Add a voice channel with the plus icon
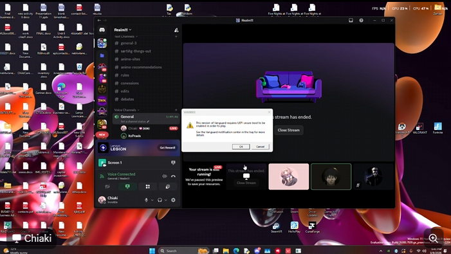Screen dimensions: 451x254 [x=176, y=110]
